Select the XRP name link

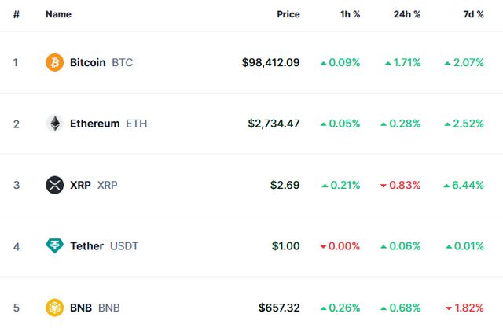click(80, 185)
